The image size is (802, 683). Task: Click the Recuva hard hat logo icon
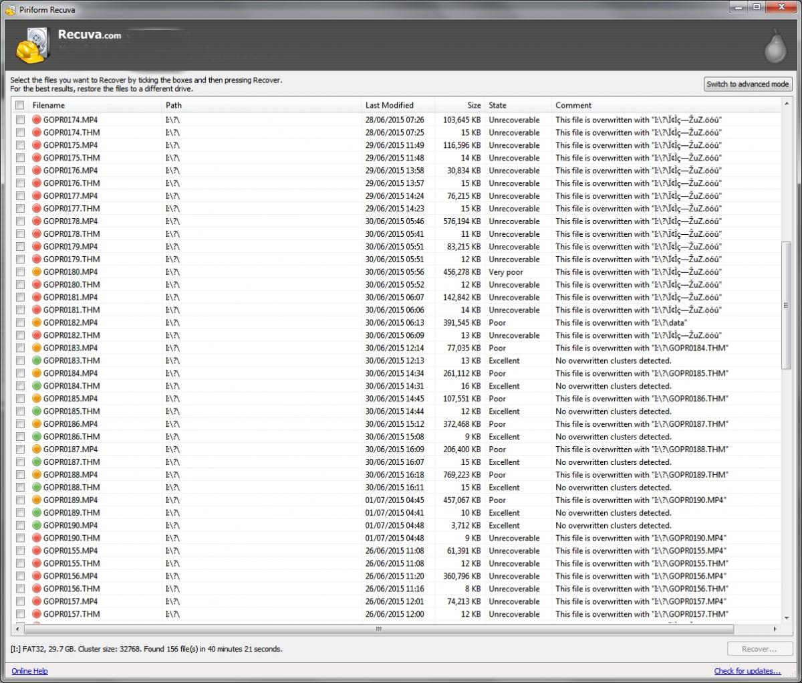click(x=31, y=45)
